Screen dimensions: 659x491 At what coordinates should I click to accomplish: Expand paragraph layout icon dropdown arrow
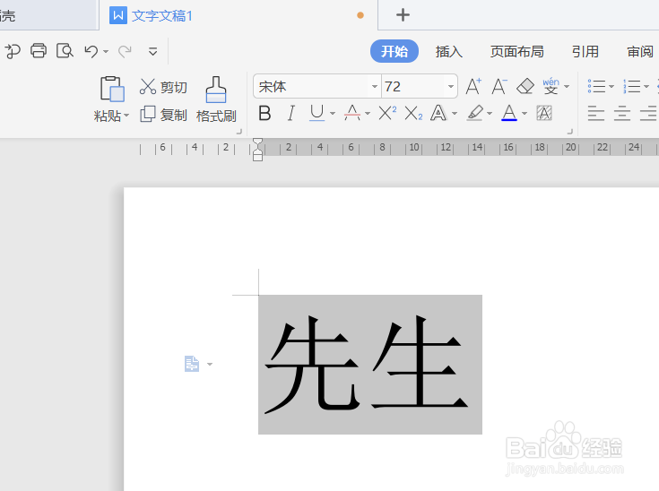[210, 364]
